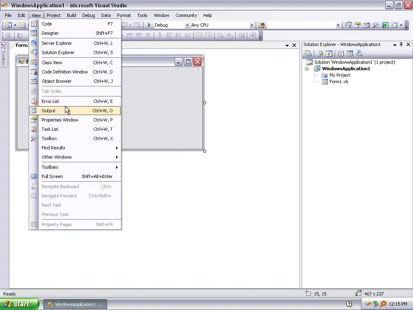The image size is (413, 310).
Task: Open Object Browser from the View menu
Action: click(75, 81)
